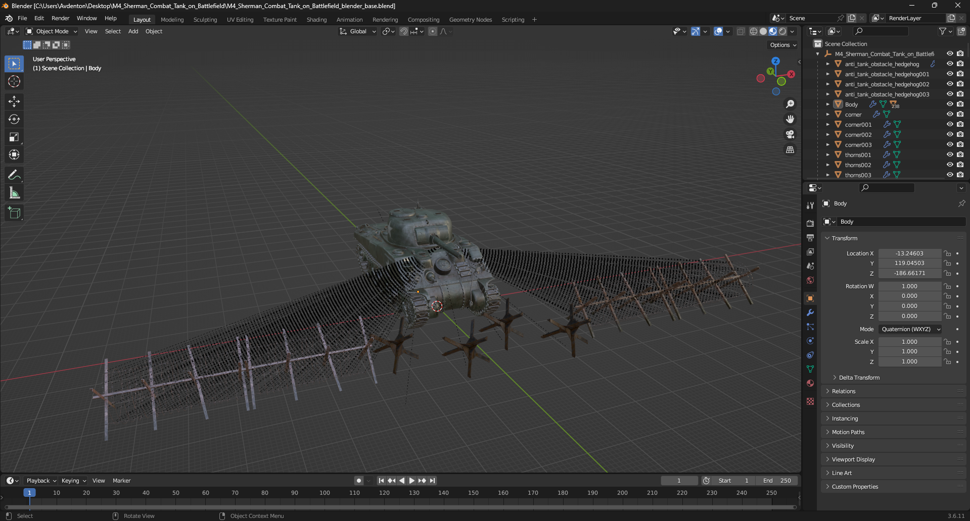
Task: Switch to solid viewport shading
Action: 763,31
